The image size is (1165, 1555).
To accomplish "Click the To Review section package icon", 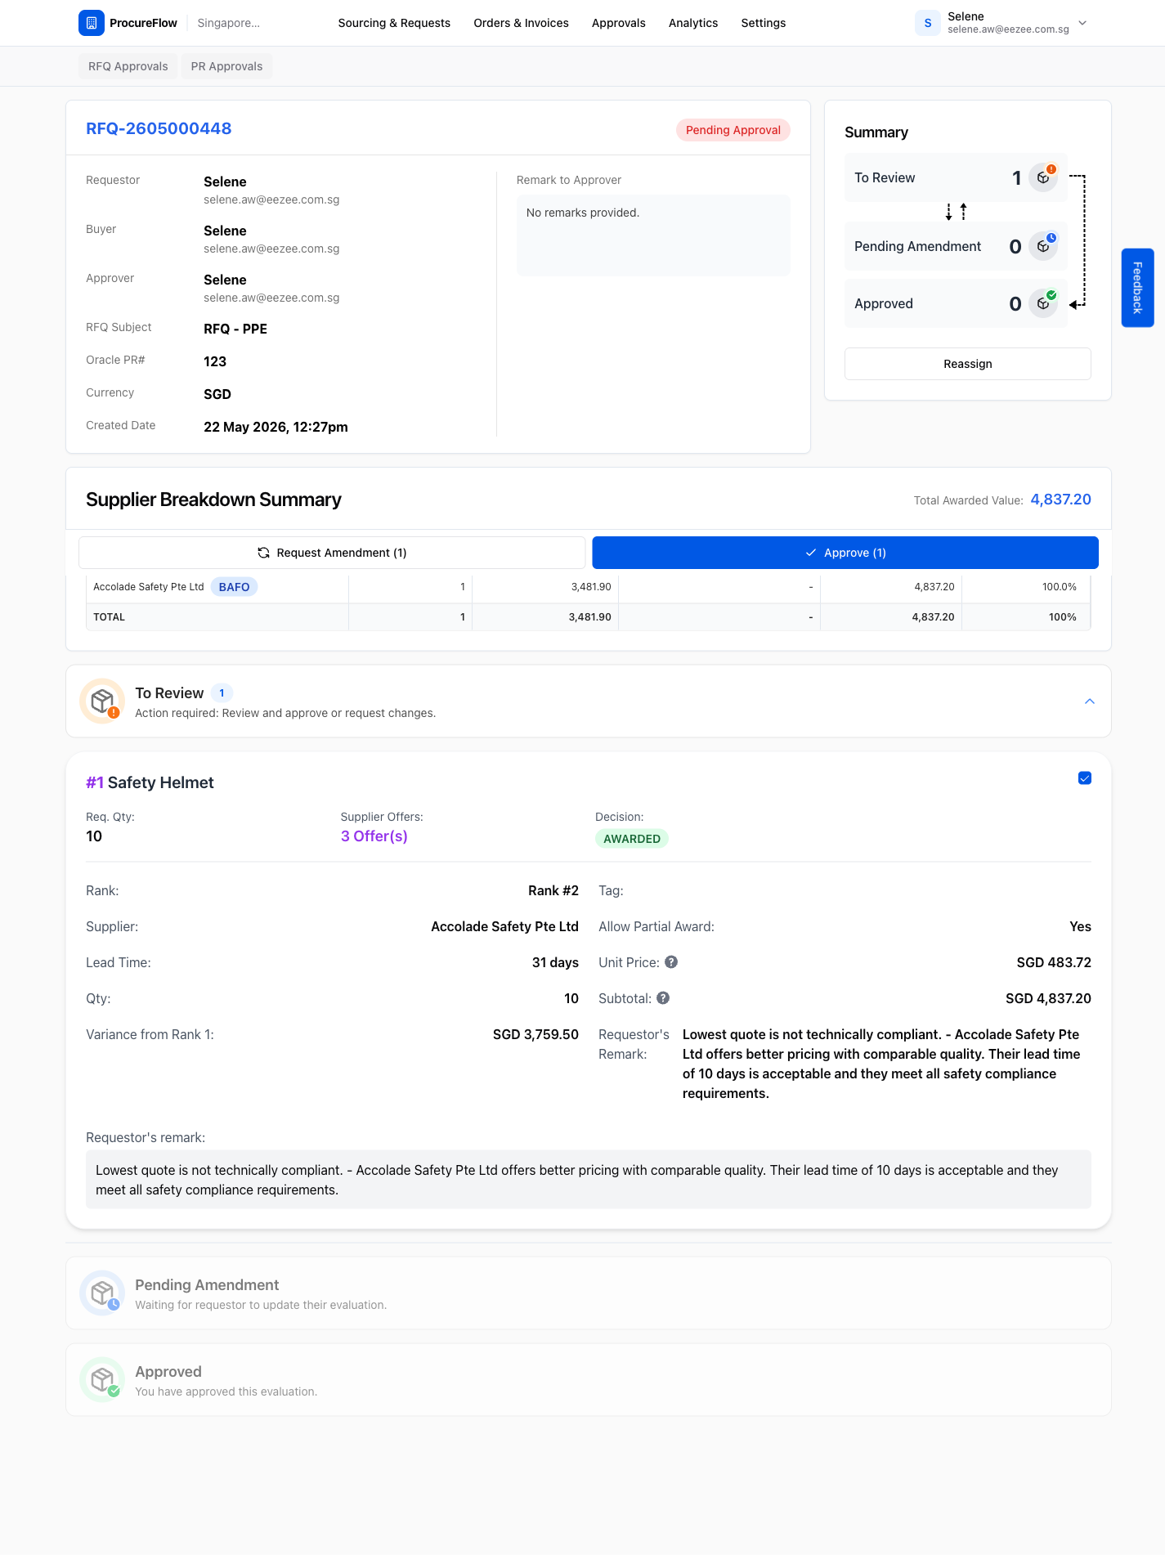I will point(102,701).
